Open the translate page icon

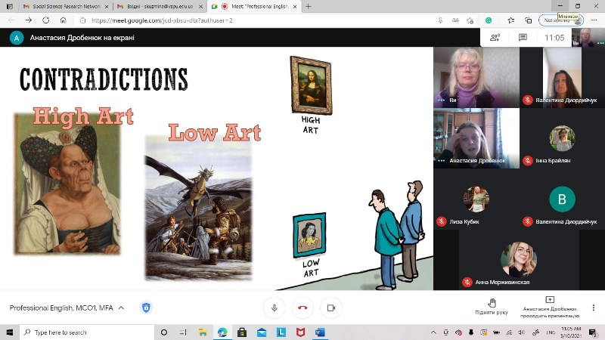[455, 20]
